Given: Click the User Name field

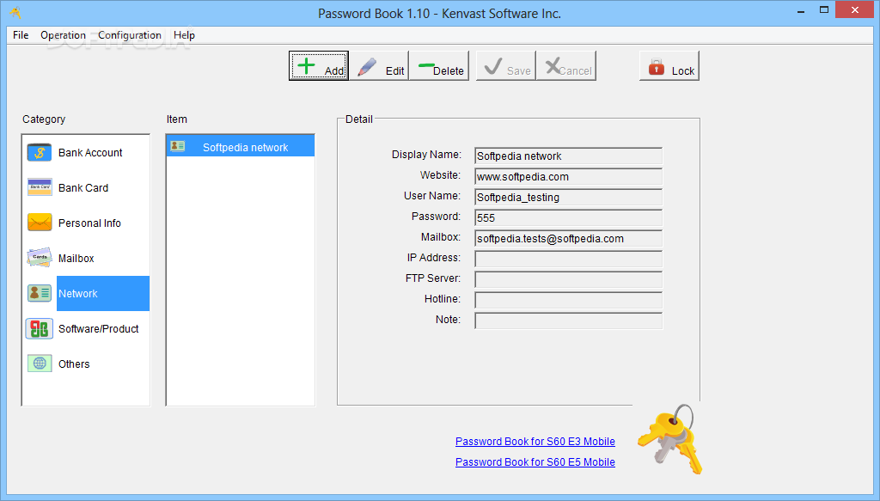Looking at the screenshot, I should [x=569, y=198].
